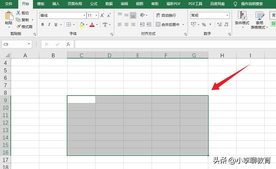Open number (数字) group dialog launcher

230,34
